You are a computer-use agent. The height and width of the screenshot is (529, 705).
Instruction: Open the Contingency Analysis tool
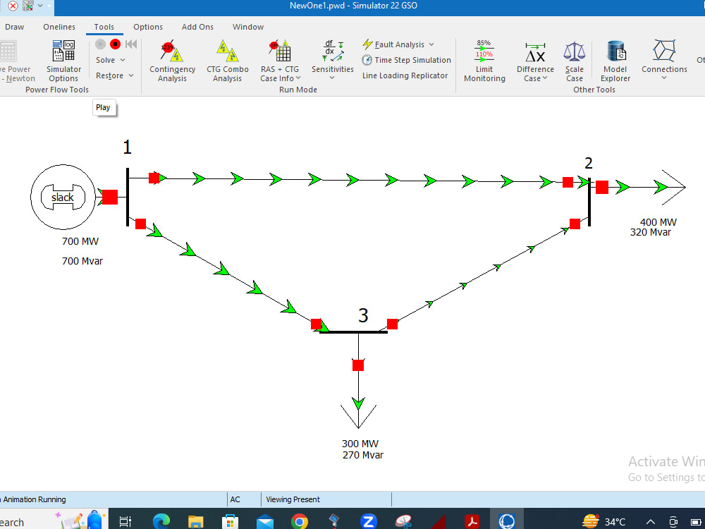coord(172,61)
